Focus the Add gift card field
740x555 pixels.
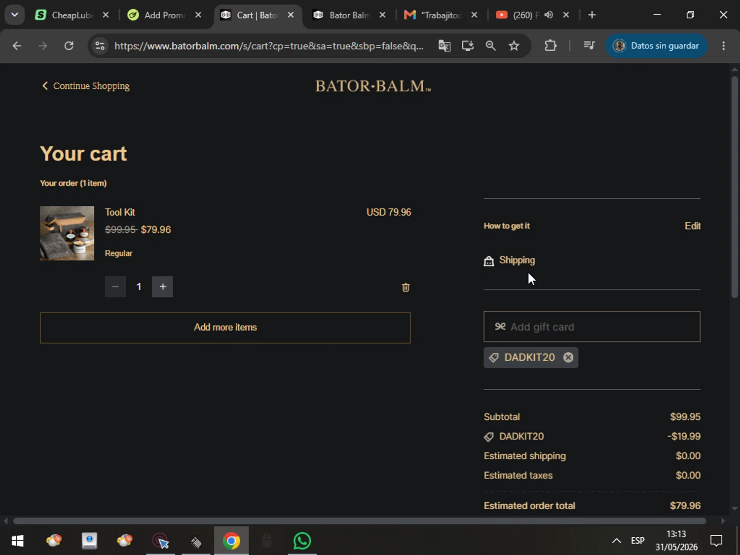coord(592,327)
